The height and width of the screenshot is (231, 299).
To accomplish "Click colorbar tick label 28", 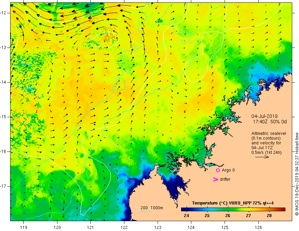I will 269,216.
